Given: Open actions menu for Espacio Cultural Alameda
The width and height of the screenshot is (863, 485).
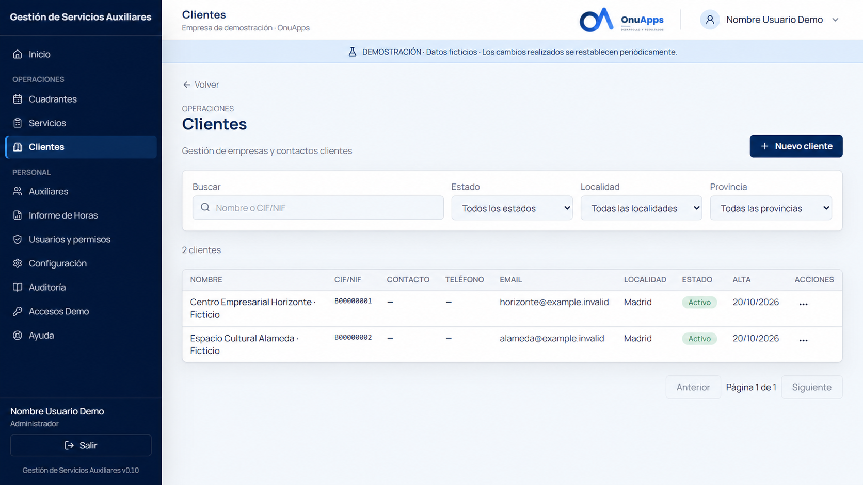Looking at the screenshot, I should point(803,340).
